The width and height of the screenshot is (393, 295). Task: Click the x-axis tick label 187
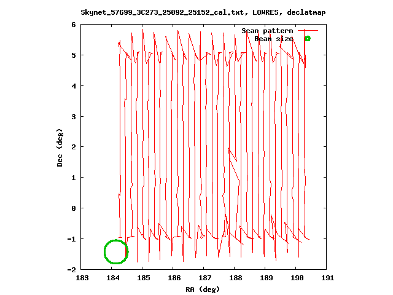pyautogui.click(x=205, y=278)
